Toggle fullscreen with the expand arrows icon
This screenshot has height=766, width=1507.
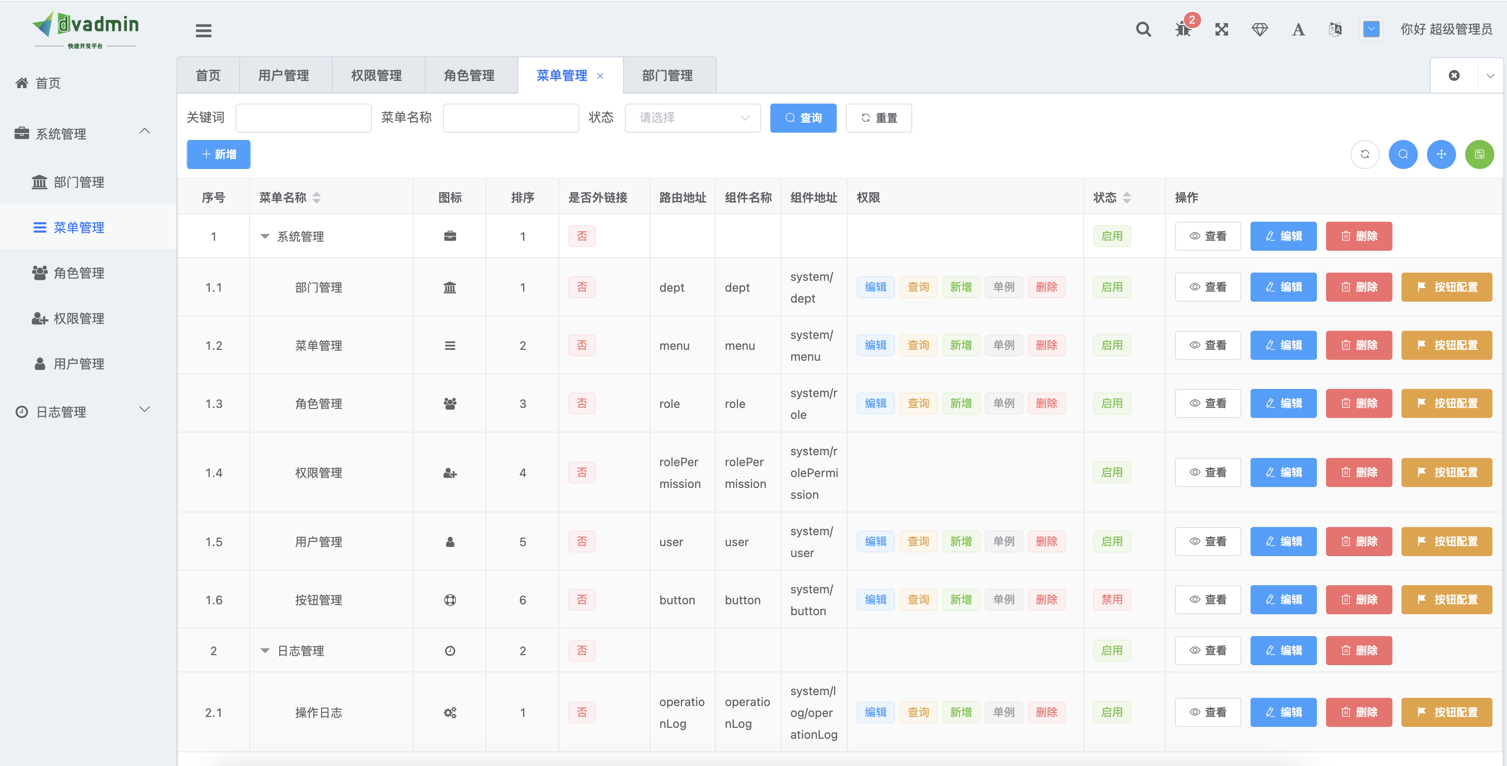1221,29
